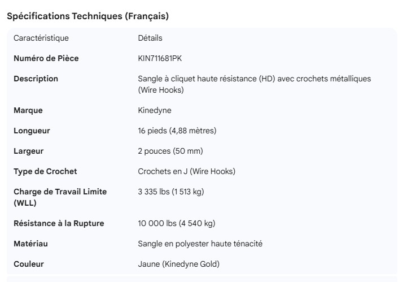Click the '2 pouces (50 mm)' value
The image size is (403, 282).
[x=170, y=151]
